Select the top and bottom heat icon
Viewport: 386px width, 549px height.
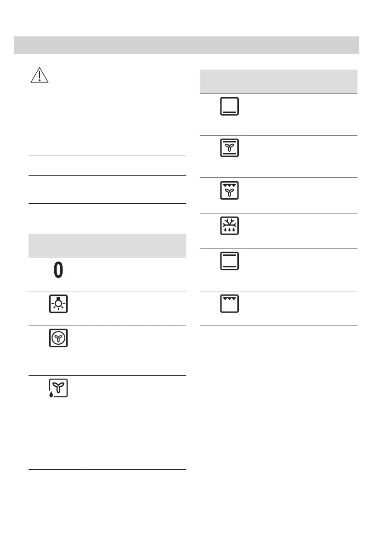coord(229,261)
